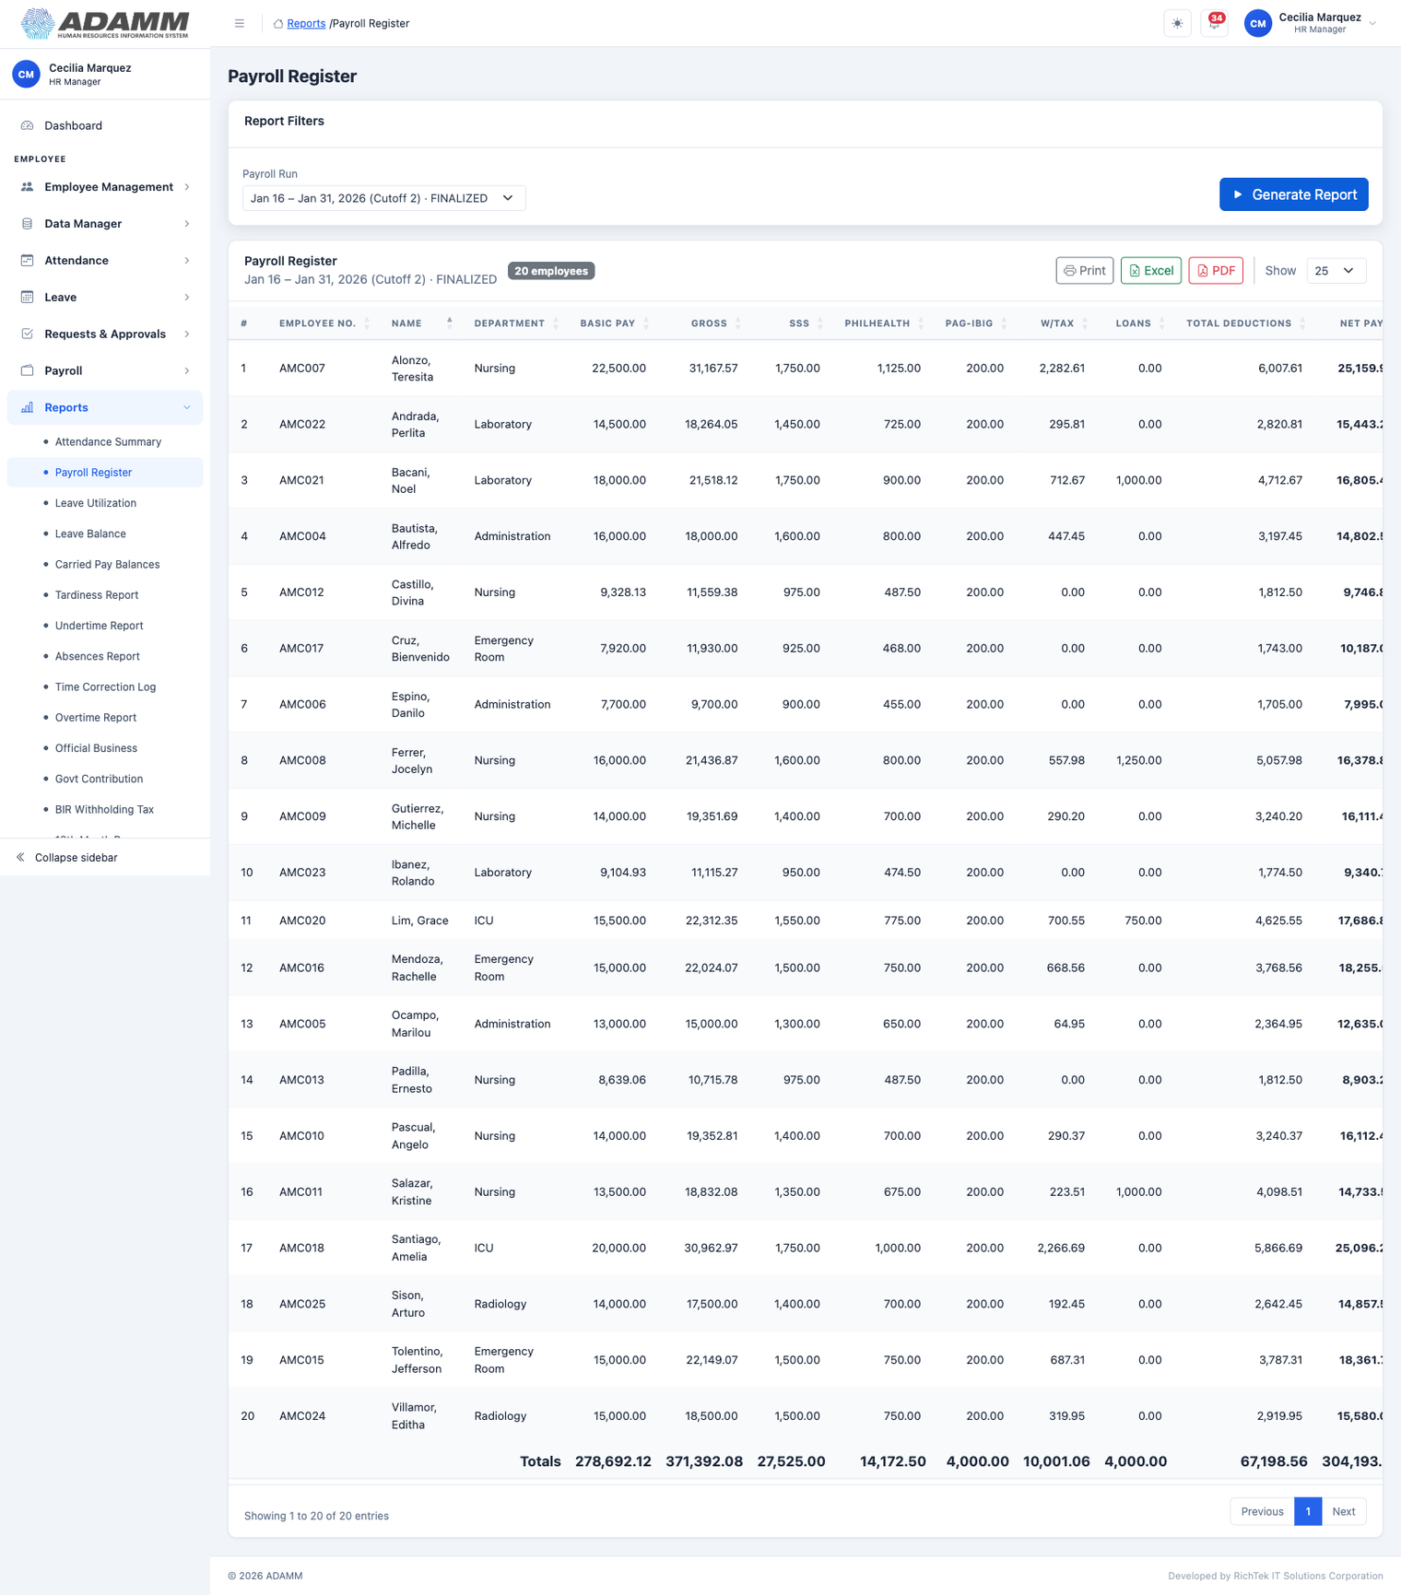Sort by Pag-IBIG column arrows
The width and height of the screenshot is (1401, 1595).
point(1004,323)
